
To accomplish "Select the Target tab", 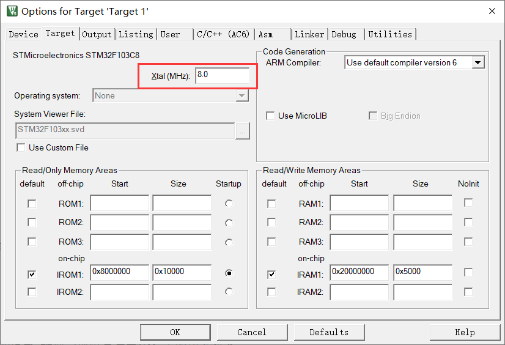I will point(61,33).
